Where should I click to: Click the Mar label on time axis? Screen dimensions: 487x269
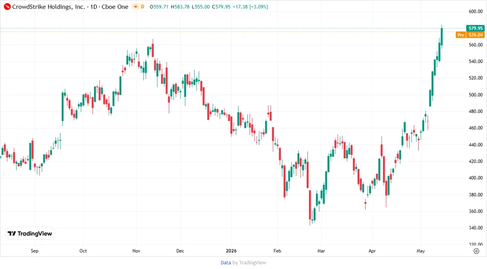click(x=321, y=251)
